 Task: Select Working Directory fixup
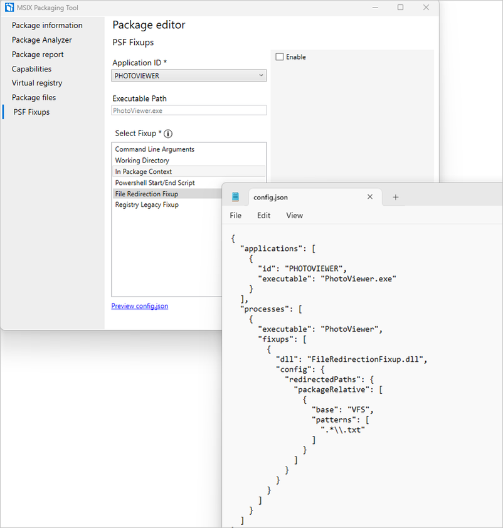tap(189, 161)
